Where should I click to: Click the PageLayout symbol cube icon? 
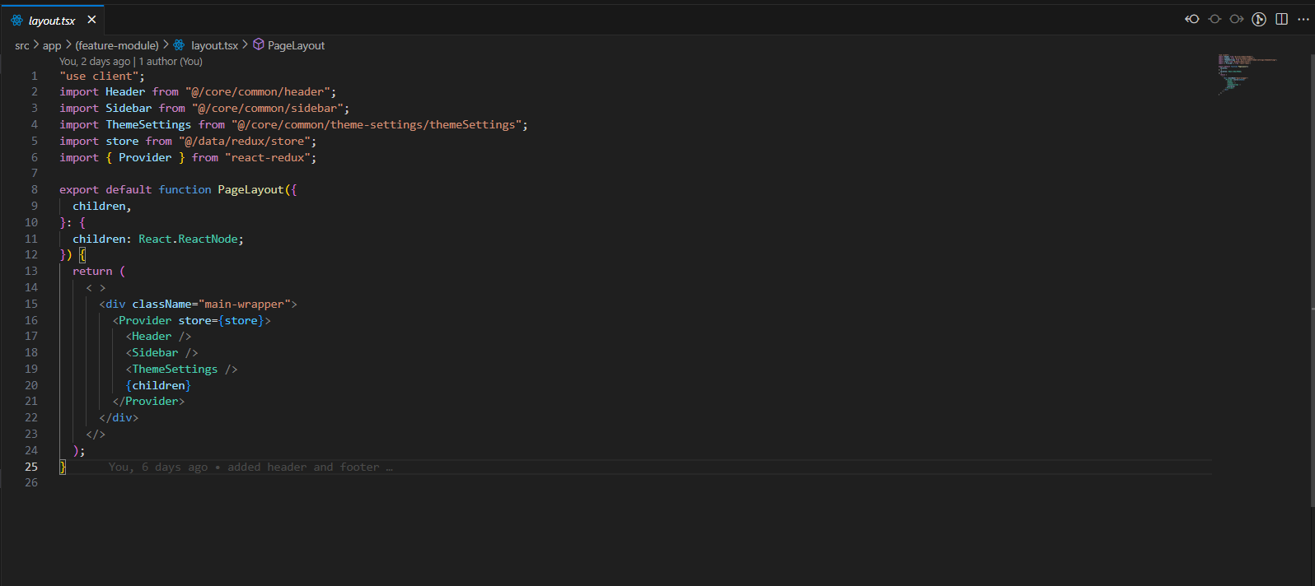[x=259, y=45]
